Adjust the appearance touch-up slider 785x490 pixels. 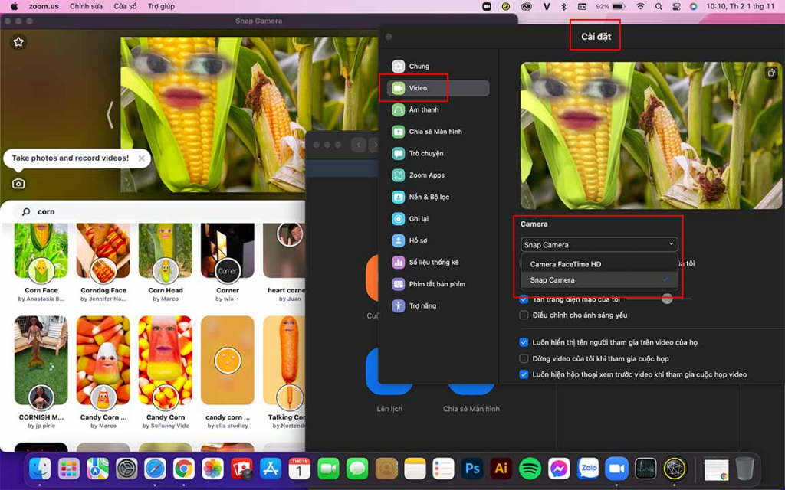pos(667,299)
